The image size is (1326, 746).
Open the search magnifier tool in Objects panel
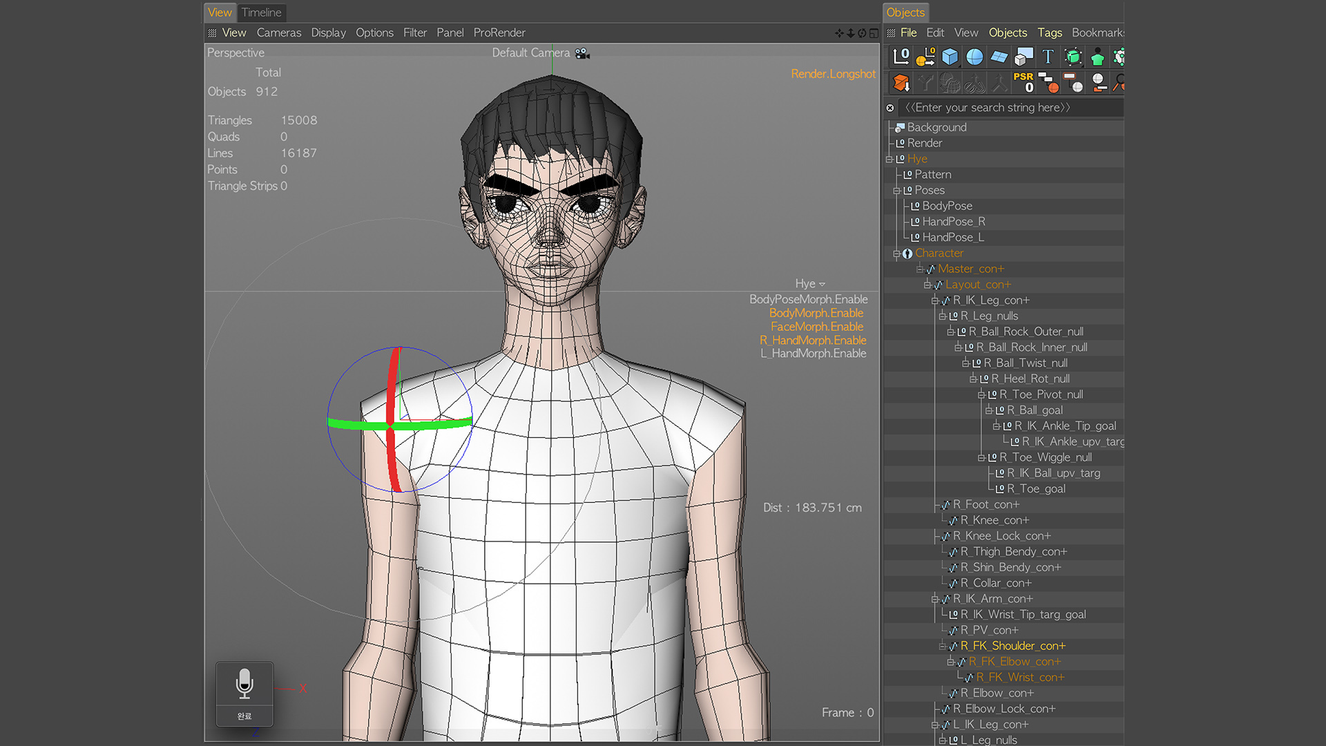(1119, 83)
